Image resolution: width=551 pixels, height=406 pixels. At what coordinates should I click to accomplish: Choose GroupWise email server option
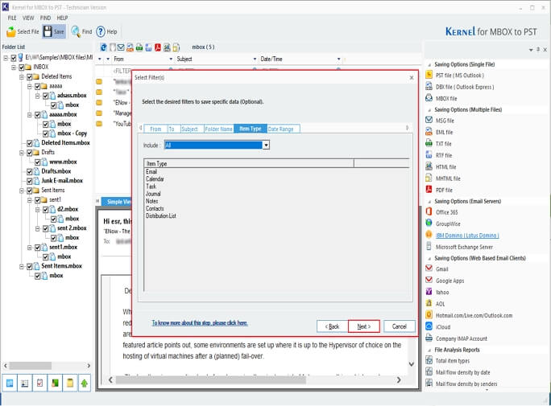coord(448,224)
